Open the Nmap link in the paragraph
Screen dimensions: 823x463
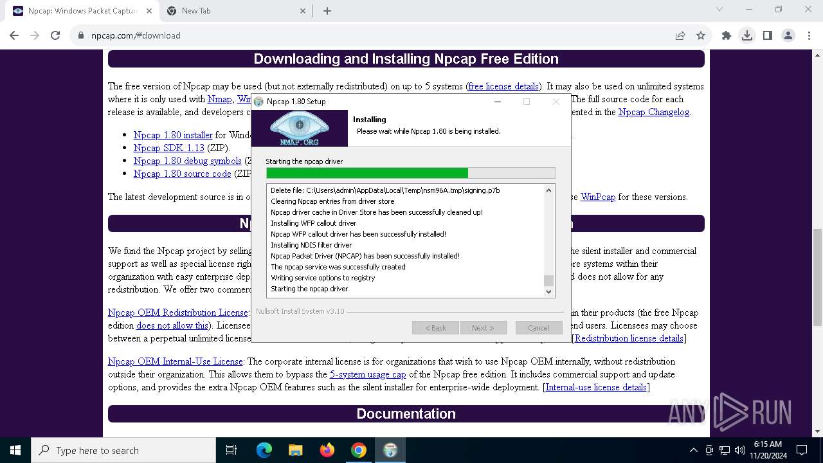tap(219, 99)
